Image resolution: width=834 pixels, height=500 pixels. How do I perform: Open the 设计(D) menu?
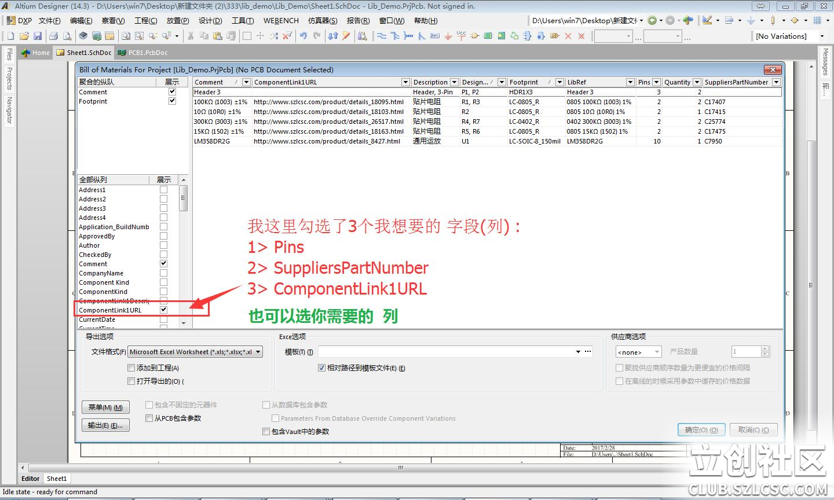click(210, 20)
